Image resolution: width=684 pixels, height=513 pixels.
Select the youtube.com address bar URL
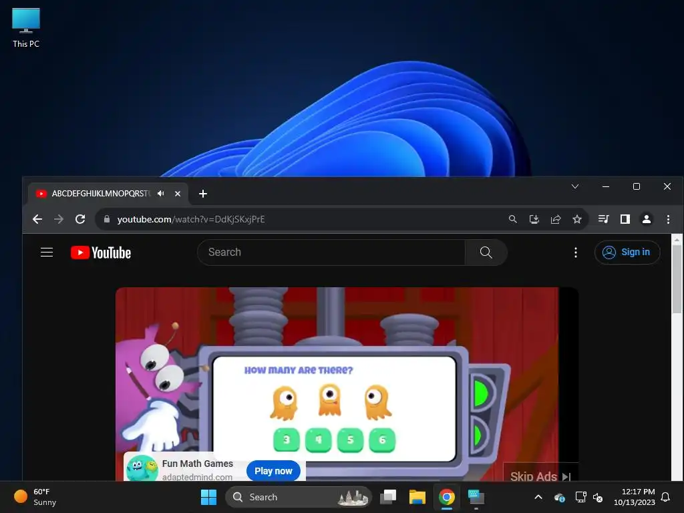[x=190, y=219]
